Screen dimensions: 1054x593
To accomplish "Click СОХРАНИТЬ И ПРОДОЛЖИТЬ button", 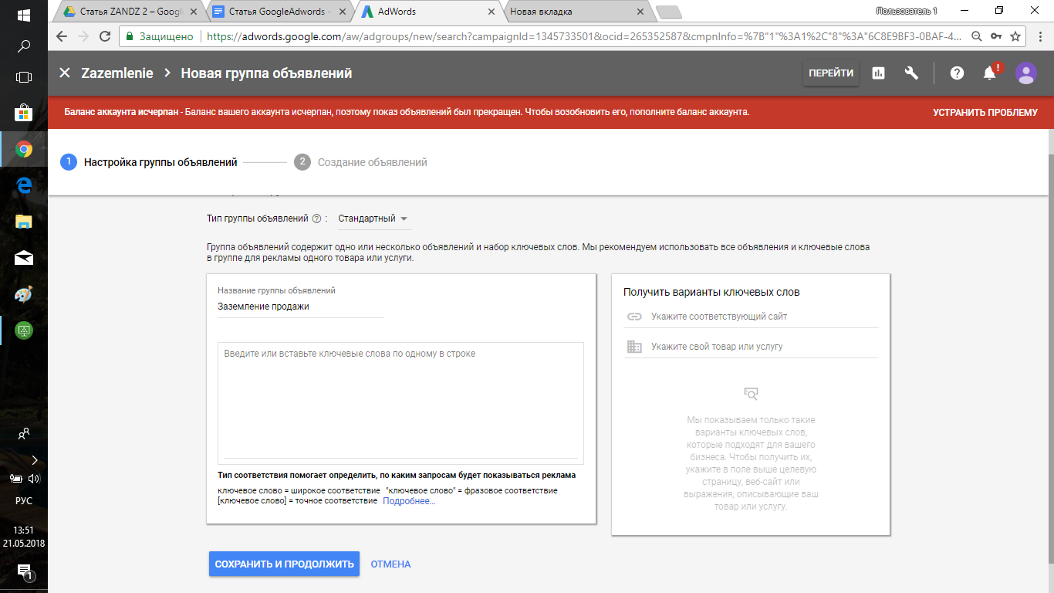I will pos(283,564).
